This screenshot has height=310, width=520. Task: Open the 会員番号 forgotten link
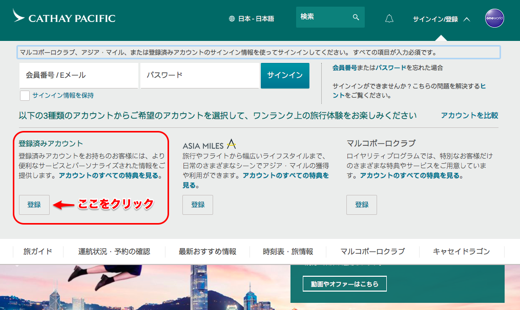[x=345, y=68]
